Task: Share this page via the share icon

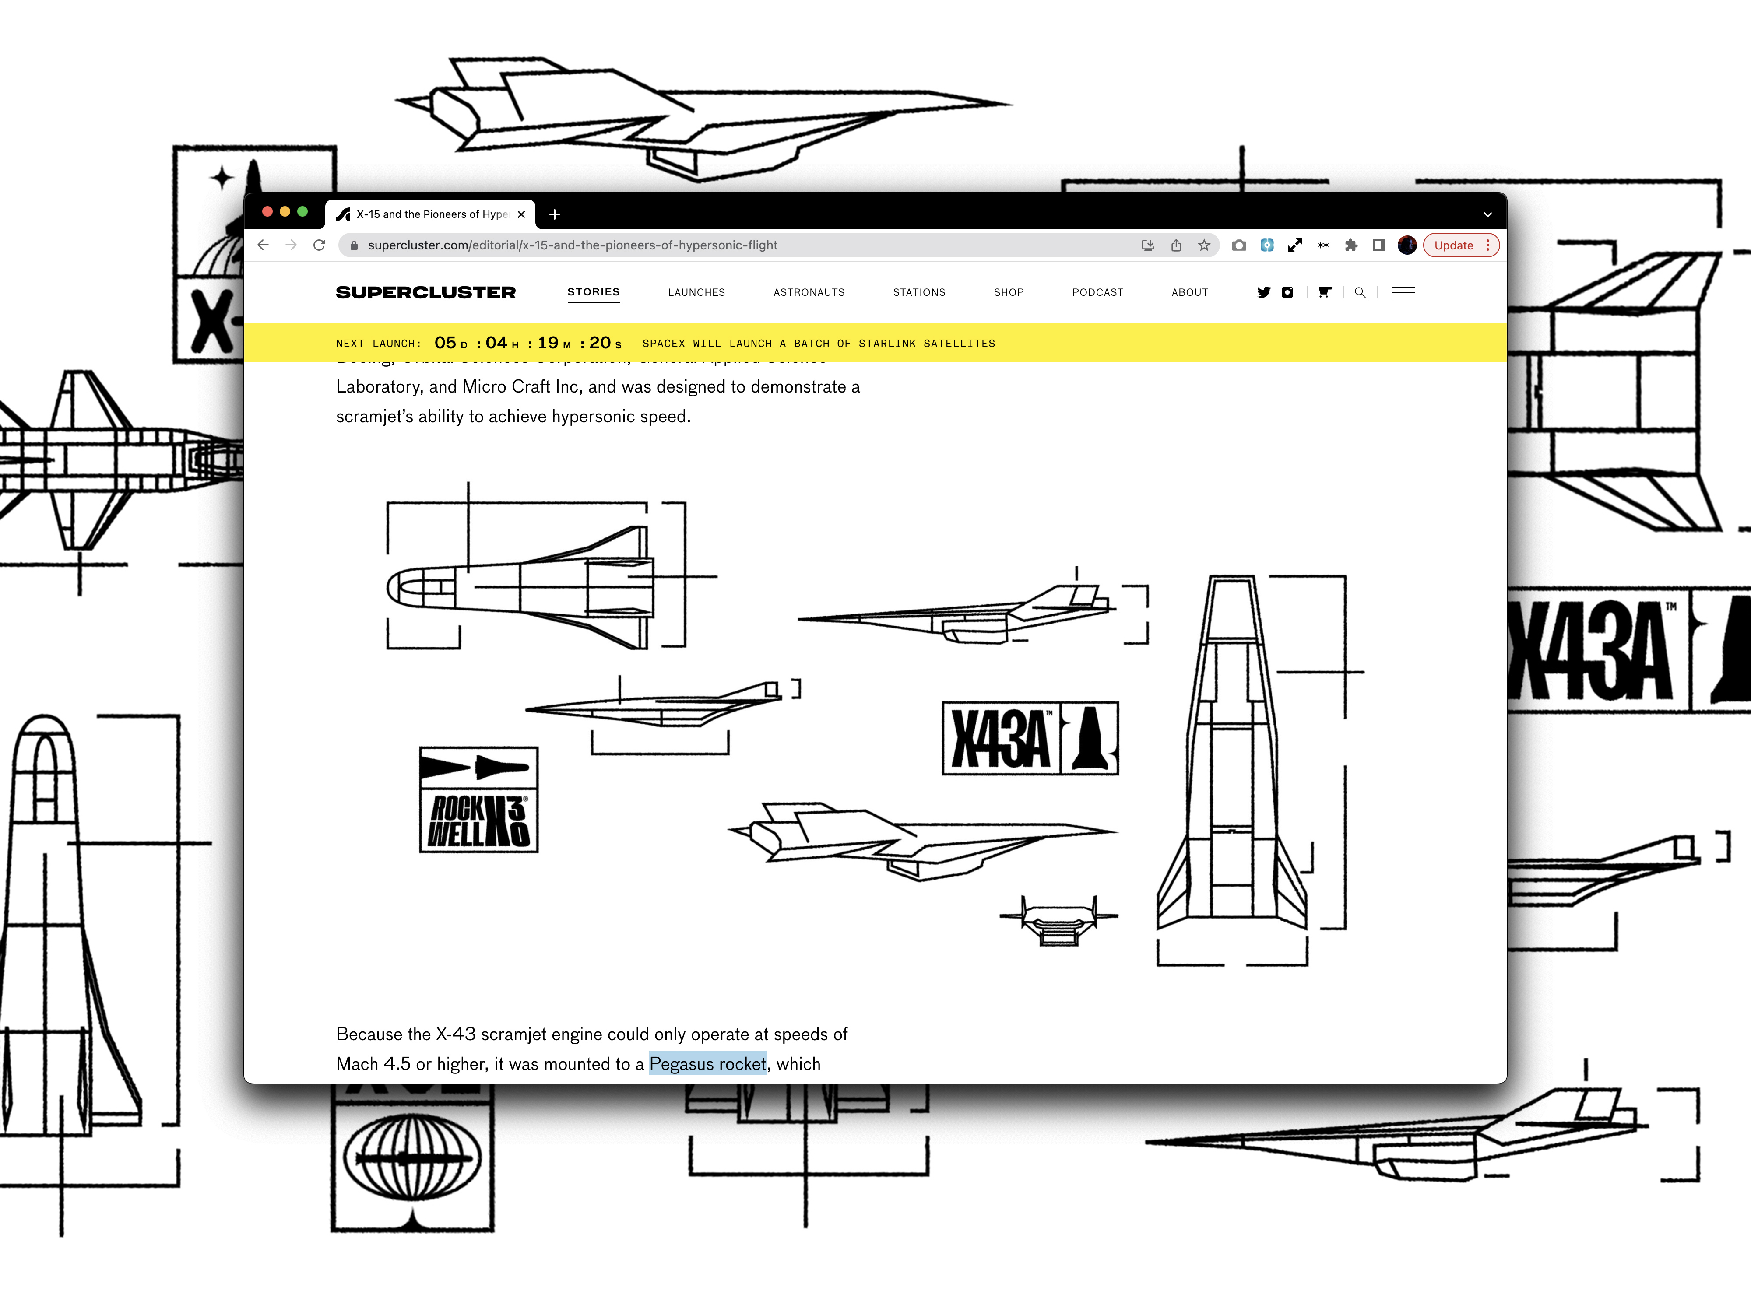Action: (1176, 245)
